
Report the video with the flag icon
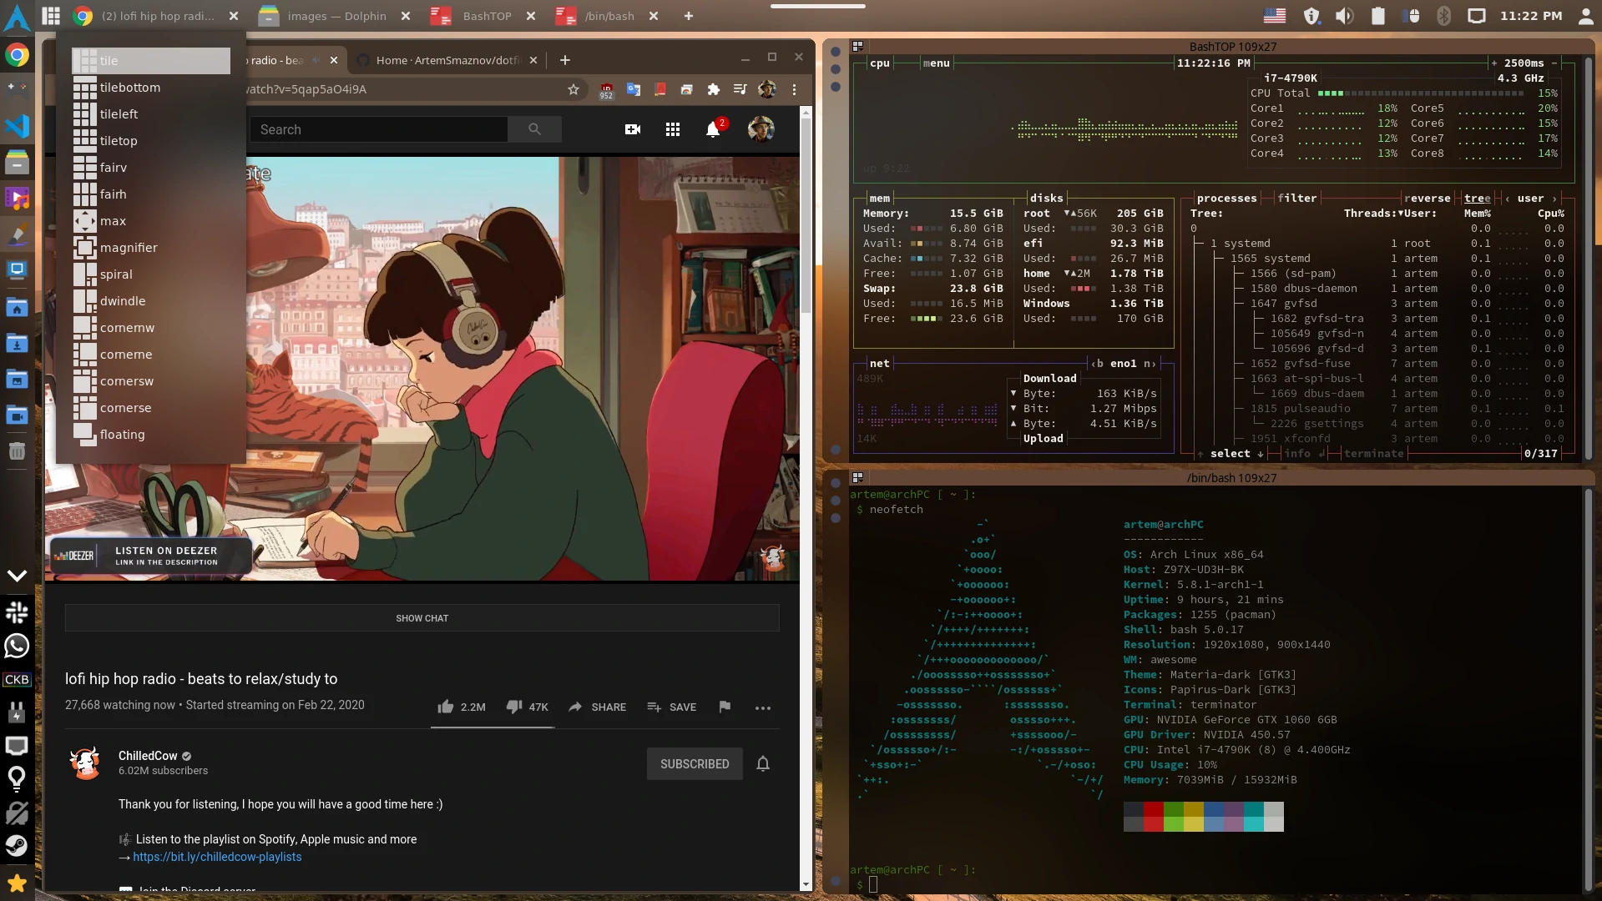(725, 707)
